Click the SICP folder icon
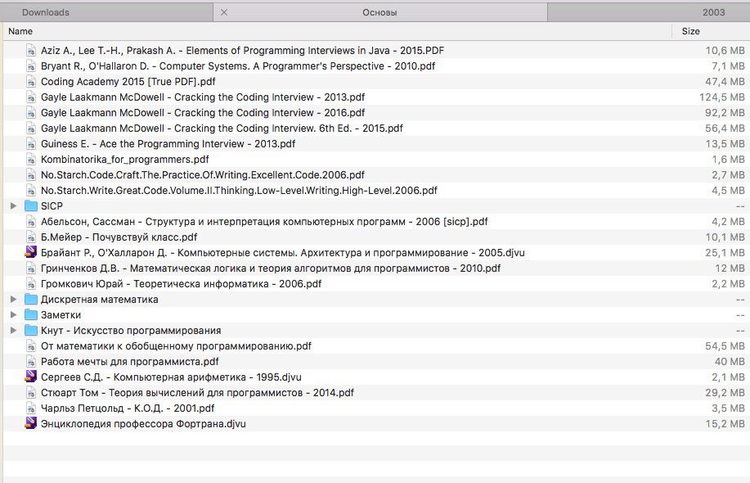Viewport: 750px width, 483px height. click(31, 206)
